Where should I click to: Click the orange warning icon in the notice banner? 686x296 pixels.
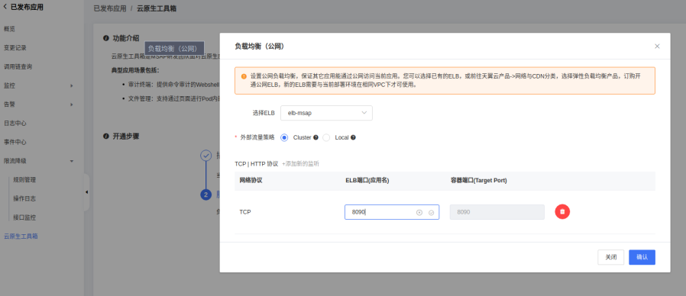[x=244, y=76]
